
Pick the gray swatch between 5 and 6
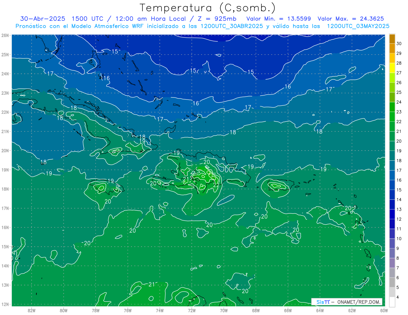click(392, 283)
